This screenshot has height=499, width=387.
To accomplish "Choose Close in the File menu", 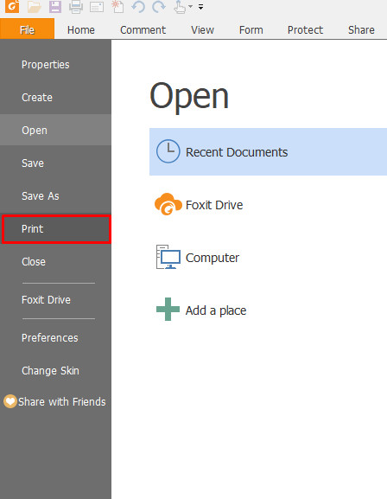I will [55, 262].
